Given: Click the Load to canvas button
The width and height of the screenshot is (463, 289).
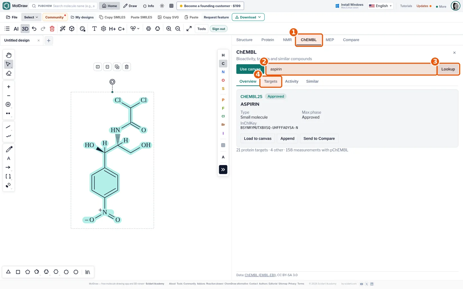Looking at the screenshot, I should point(258,139).
